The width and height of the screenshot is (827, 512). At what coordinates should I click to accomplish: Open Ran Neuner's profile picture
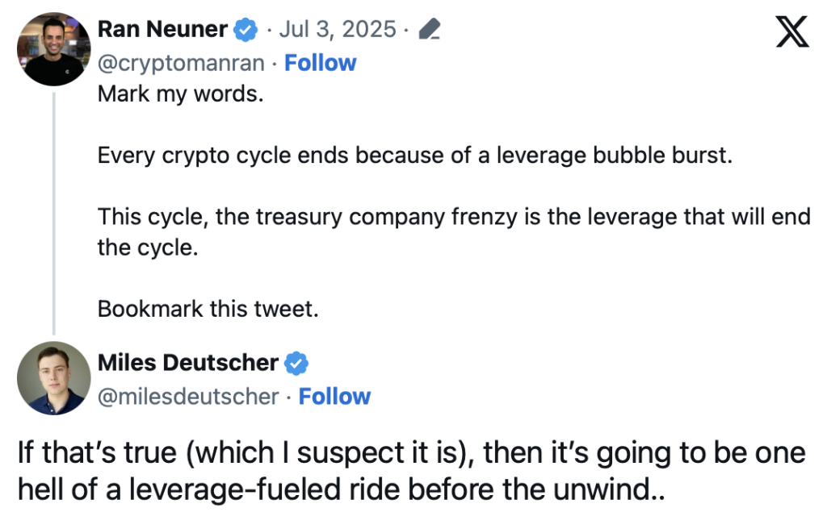click(54, 49)
